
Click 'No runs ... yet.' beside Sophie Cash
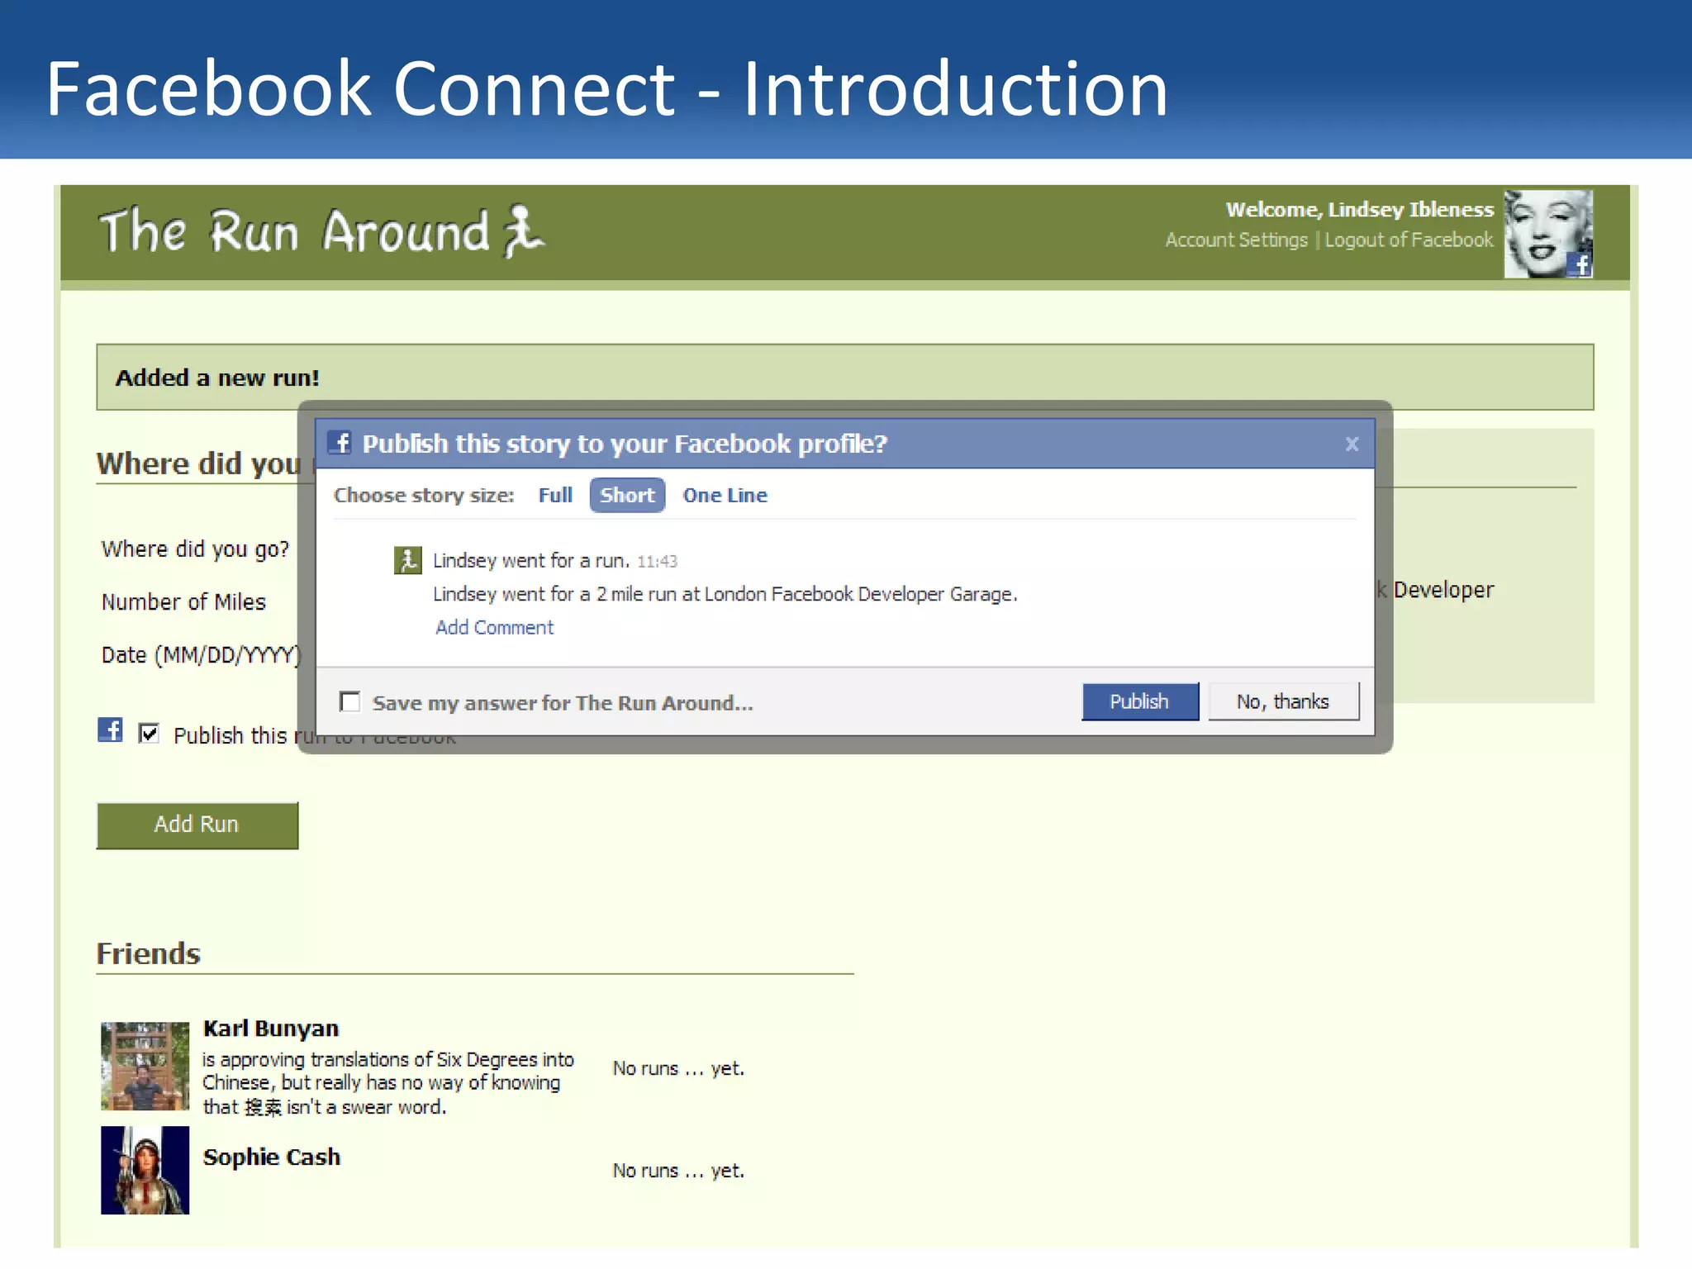point(678,1171)
